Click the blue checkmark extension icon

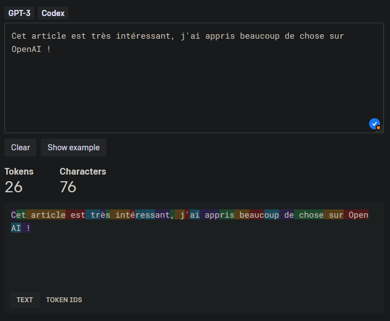point(375,124)
